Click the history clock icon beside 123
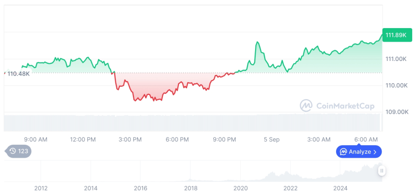Viewport: 417px width, 194px height. coord(13,151)
